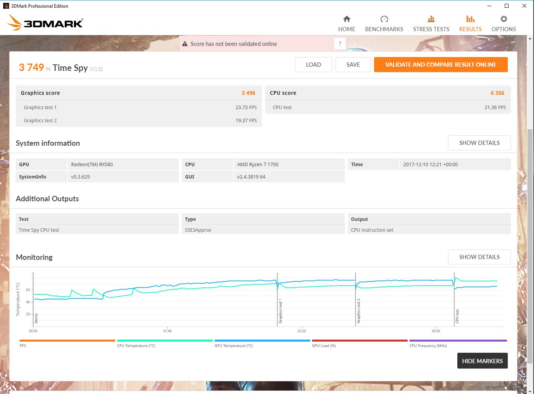
Task: Click the Save result button
Action: (353, 65)
